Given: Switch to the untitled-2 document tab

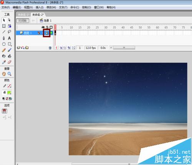Looking at the screenshot, I should click(x=38, y=15).
